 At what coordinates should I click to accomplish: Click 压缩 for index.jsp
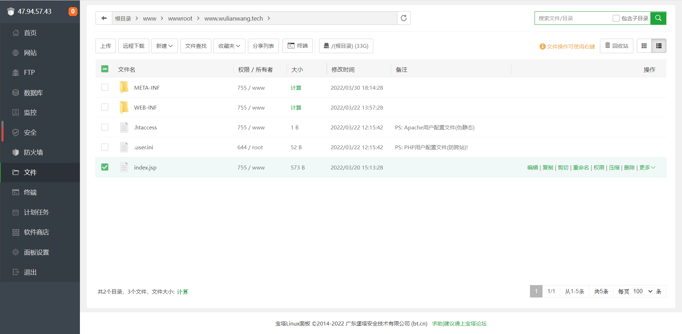614,167
